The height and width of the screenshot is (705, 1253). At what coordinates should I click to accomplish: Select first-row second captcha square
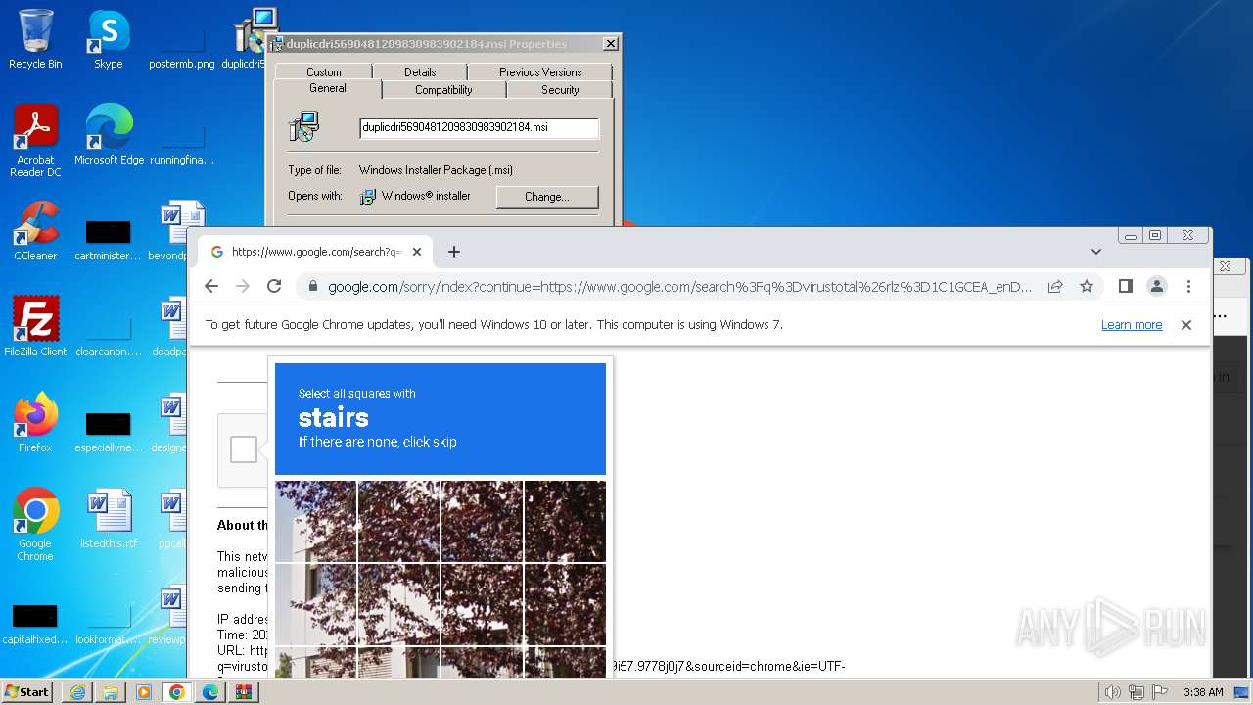pyautogui.click(x=398, y=521)
